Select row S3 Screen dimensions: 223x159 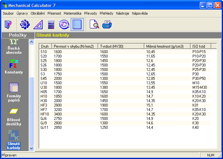click(125, 74)
